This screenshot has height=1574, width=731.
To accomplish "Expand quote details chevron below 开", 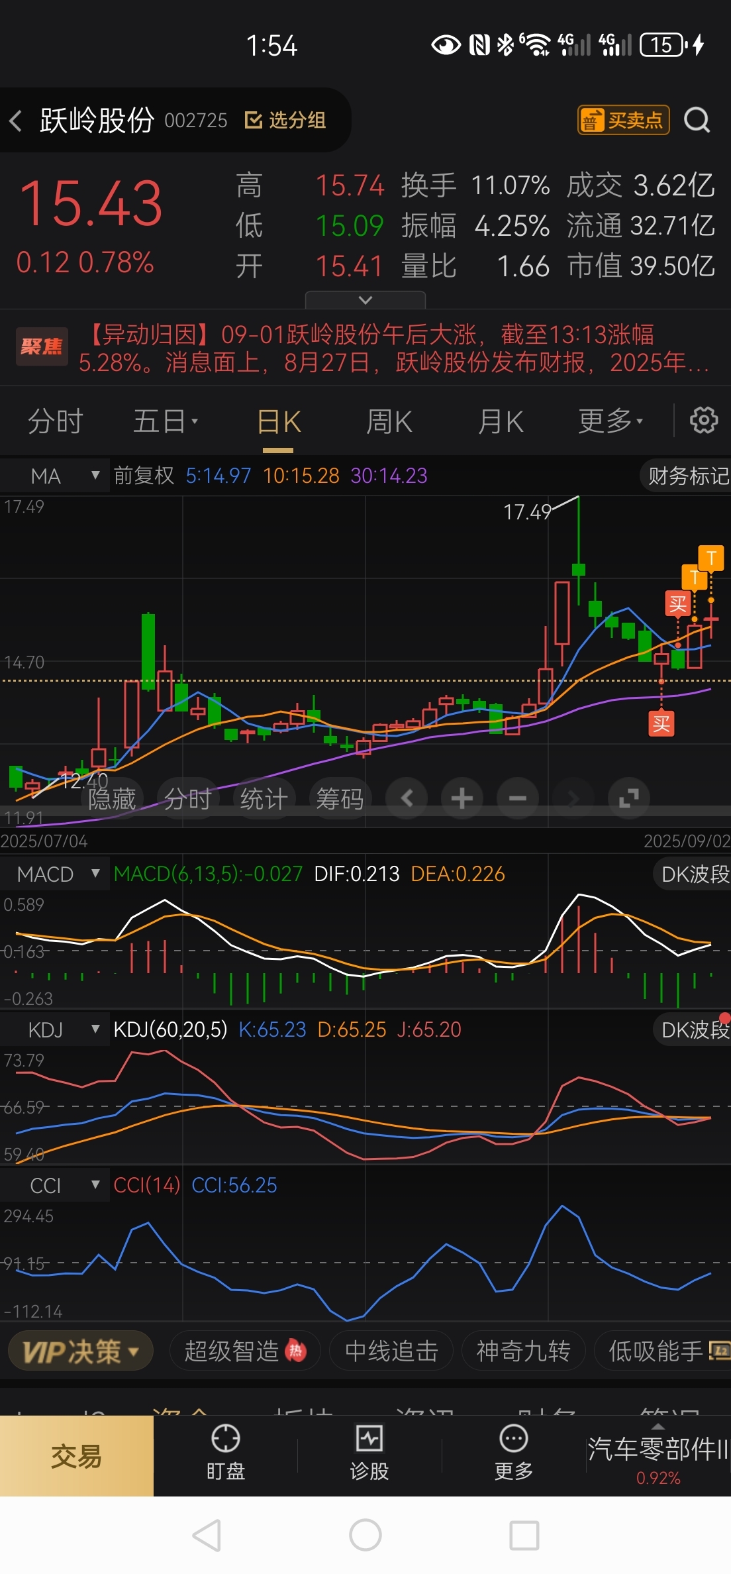I will [x=365, y=300].
